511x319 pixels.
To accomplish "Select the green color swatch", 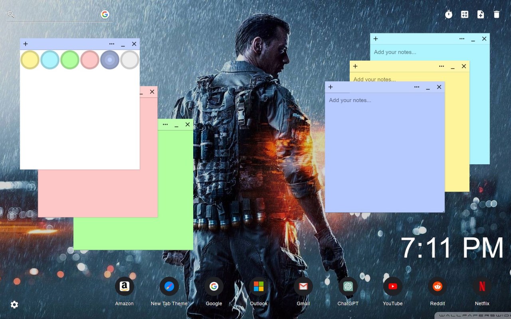I will (70, 60).
